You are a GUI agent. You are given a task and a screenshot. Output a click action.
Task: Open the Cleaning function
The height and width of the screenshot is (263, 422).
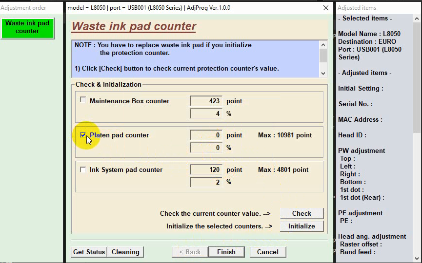(x=125, y=252)
